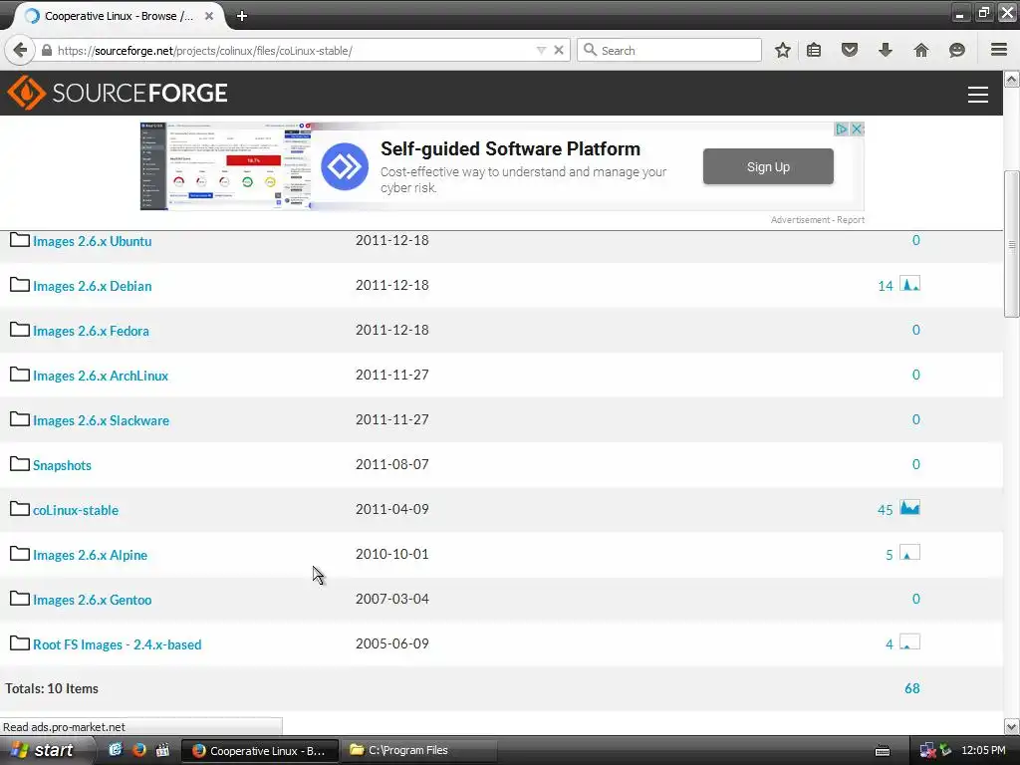Open Images 2.6.x ArchLinux folder

click(101, 376)
